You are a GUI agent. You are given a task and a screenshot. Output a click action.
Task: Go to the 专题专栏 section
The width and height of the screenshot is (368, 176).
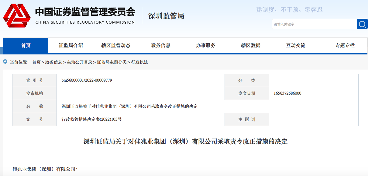point(345,46)
